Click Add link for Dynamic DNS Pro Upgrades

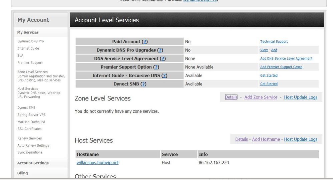[274, 50]
